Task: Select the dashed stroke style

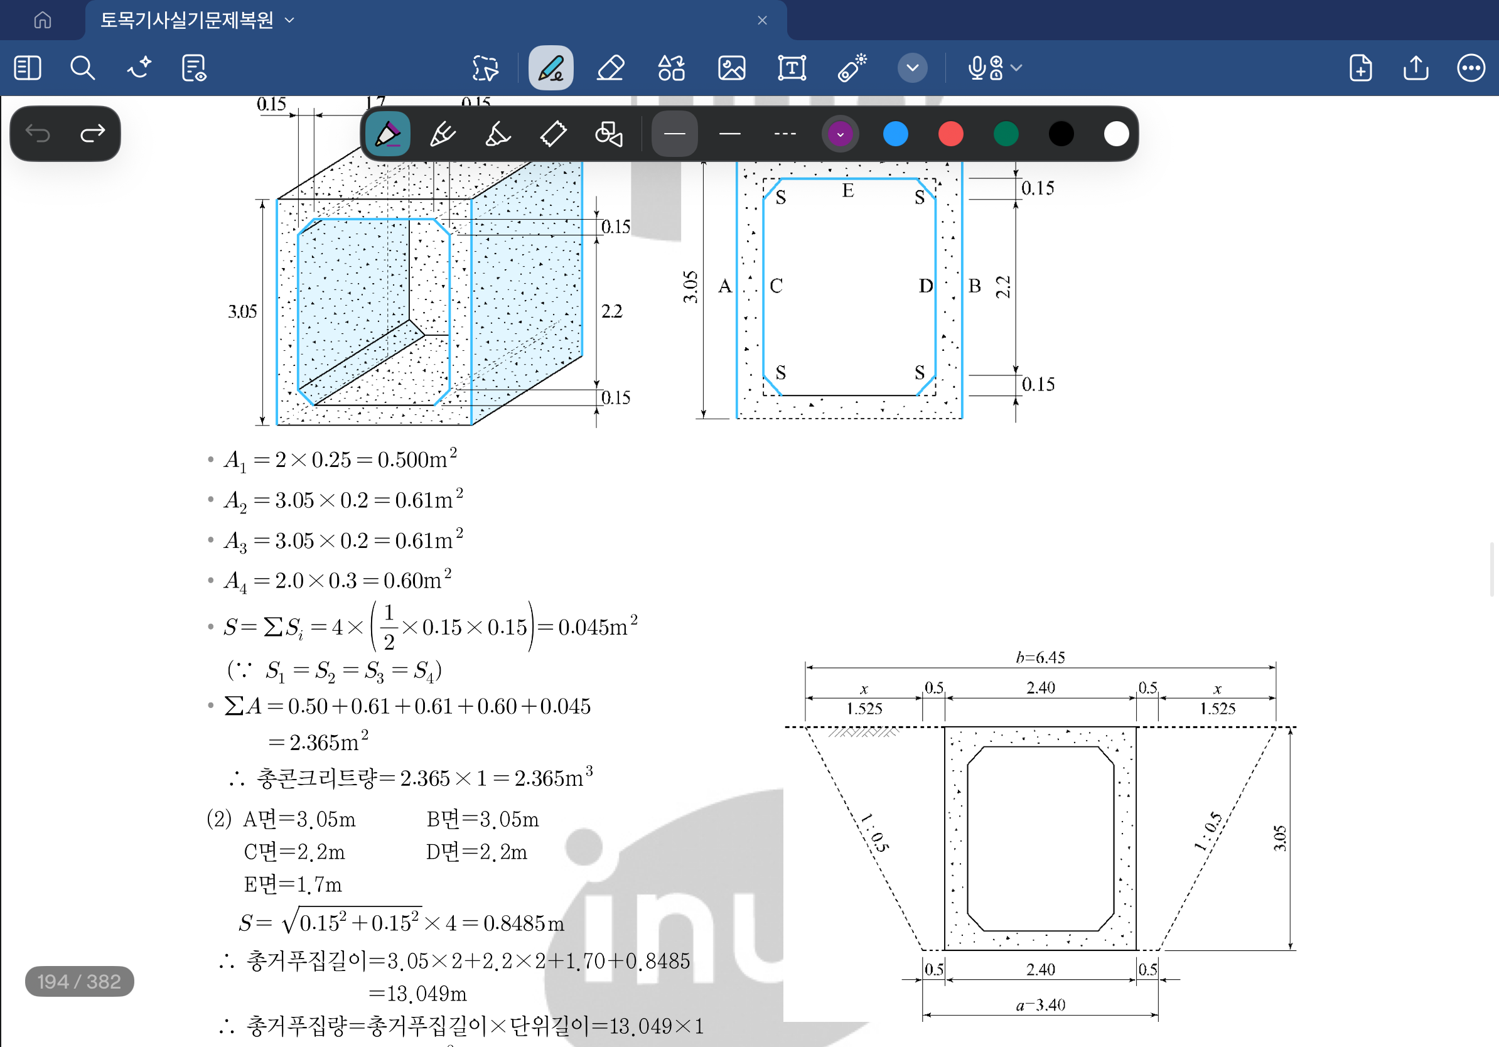Action: 785,134
